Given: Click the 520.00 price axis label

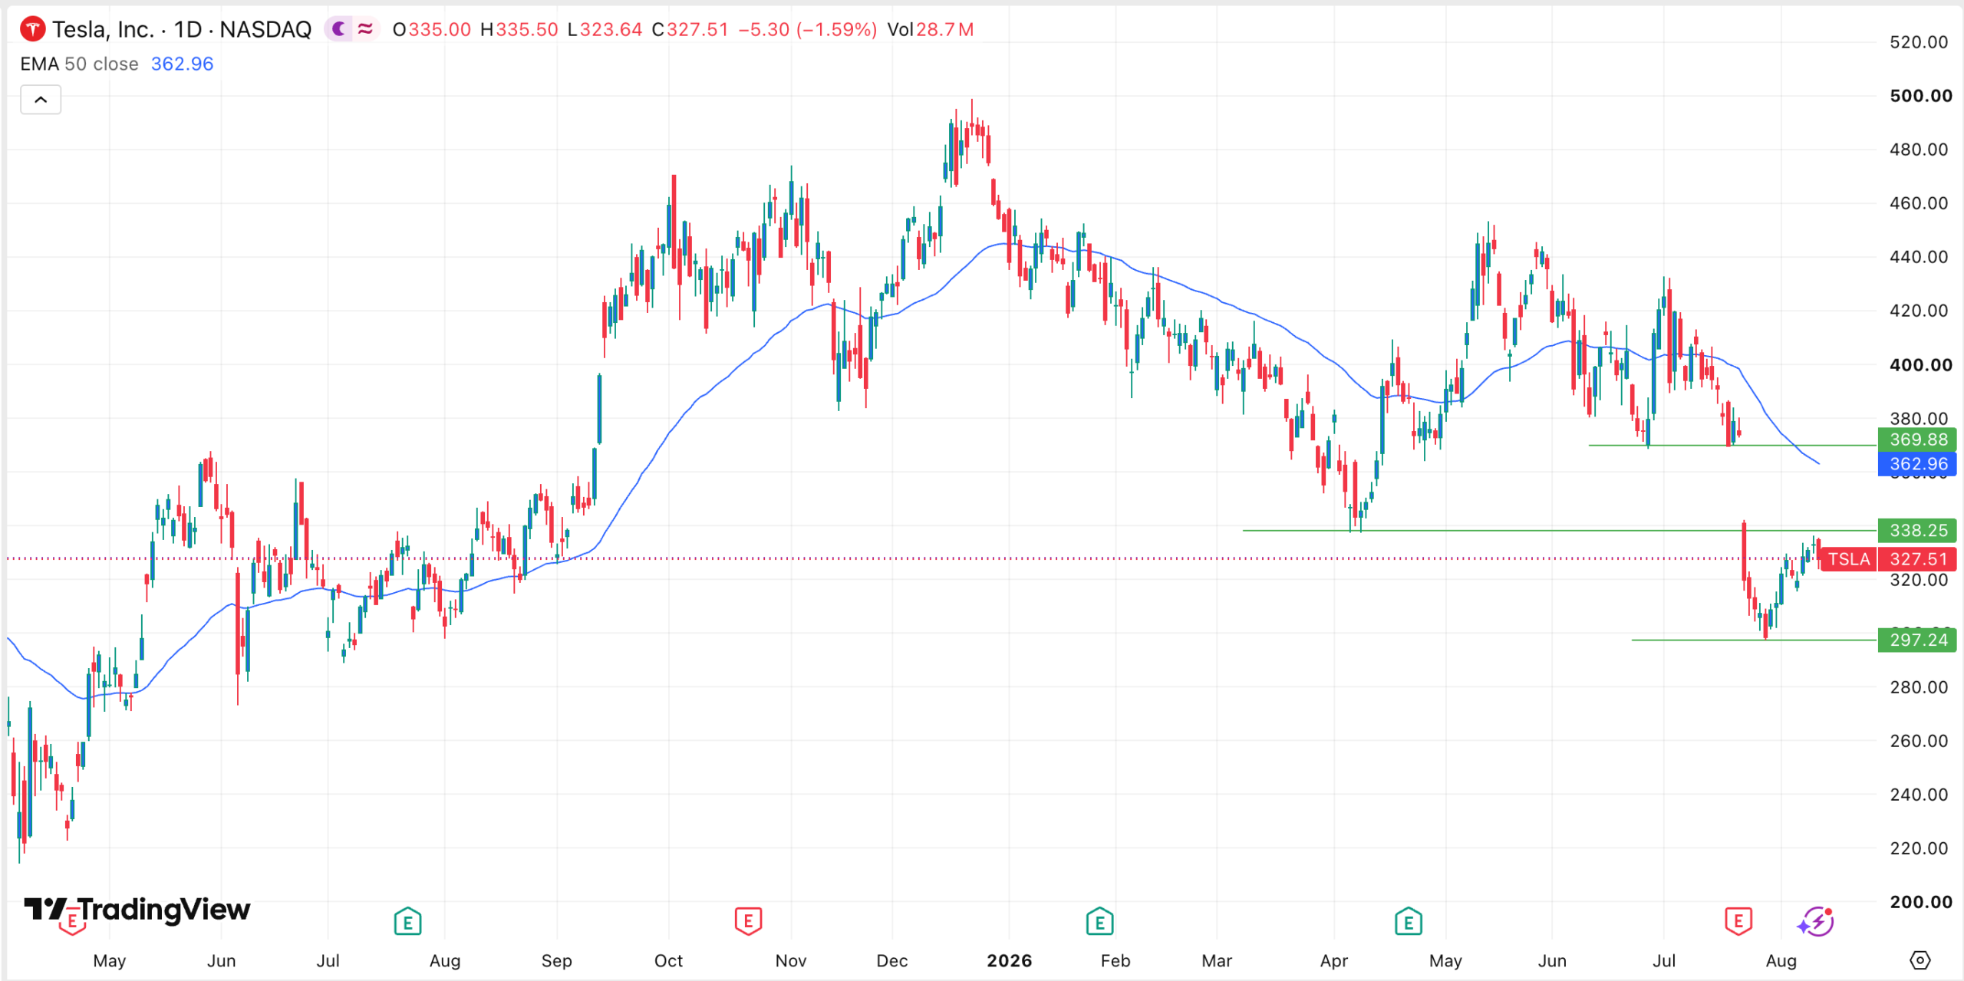Looking at the screenshot, I should click(x=1919, y=42).
